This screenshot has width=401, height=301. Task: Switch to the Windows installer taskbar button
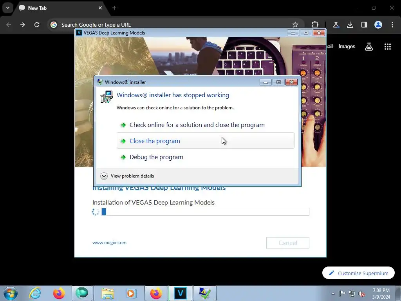205,293
